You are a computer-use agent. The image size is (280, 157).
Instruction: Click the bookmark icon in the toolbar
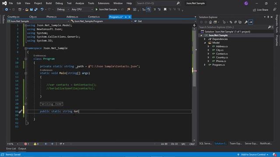pos(165,9)
